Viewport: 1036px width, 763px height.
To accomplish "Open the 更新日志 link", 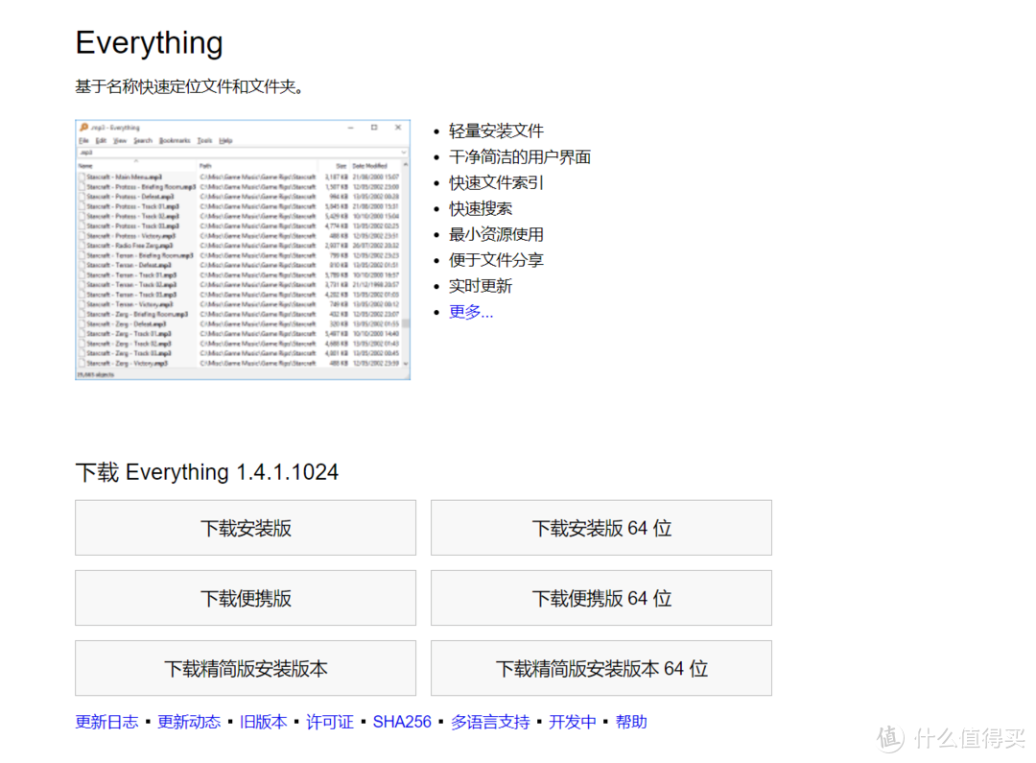I will click(x=107, y=722).
